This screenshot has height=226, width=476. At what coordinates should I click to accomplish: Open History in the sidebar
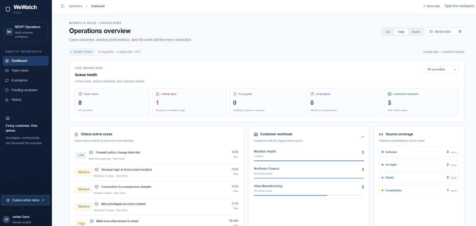tap(26, 100)
